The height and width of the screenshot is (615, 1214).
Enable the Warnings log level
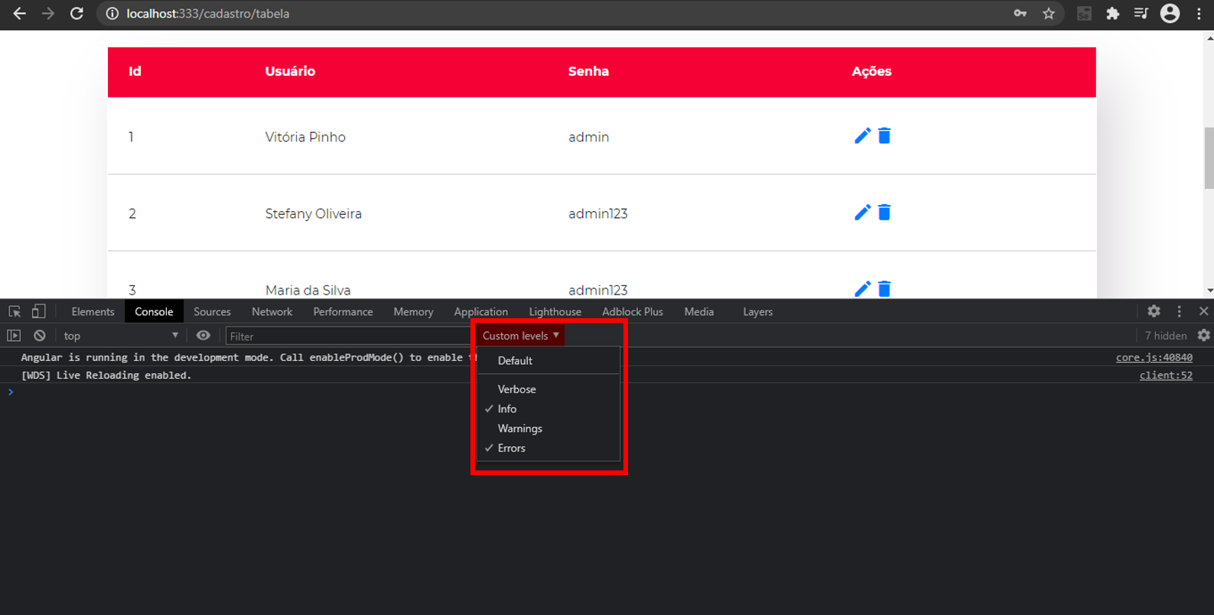coord(519,428)
